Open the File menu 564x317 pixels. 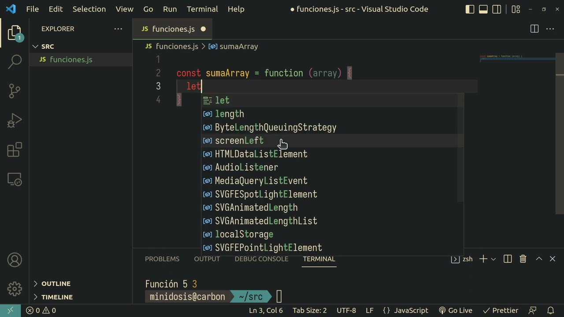pos(32,9)
